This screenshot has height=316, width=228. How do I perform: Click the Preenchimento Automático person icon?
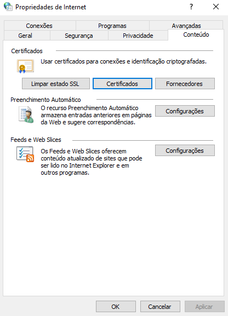(26, 114)
